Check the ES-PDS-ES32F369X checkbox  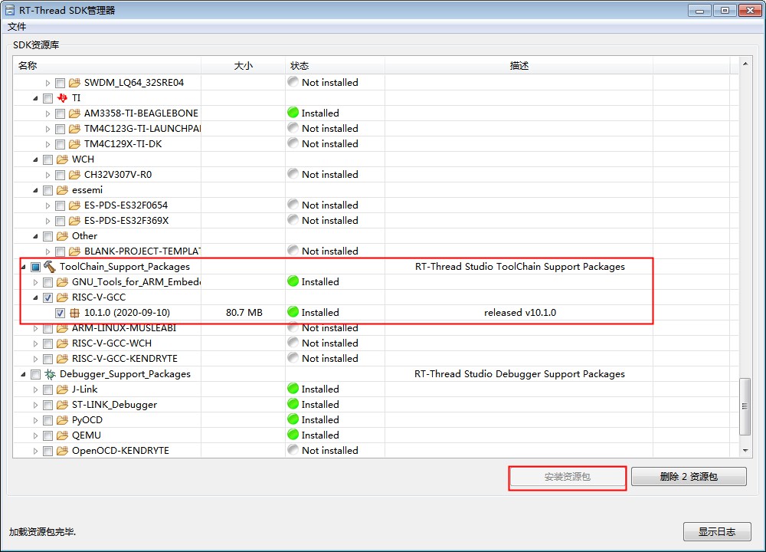point(60,221)
